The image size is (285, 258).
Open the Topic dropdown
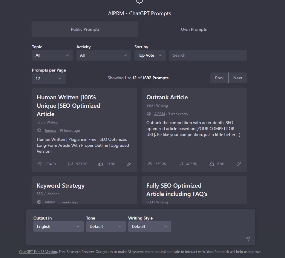pos(52,55)
